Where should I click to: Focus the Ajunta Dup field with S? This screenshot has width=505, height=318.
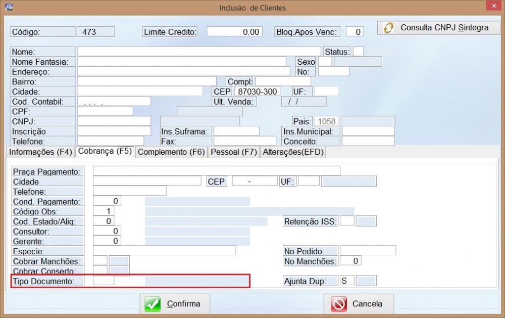(x=347, y=281)
